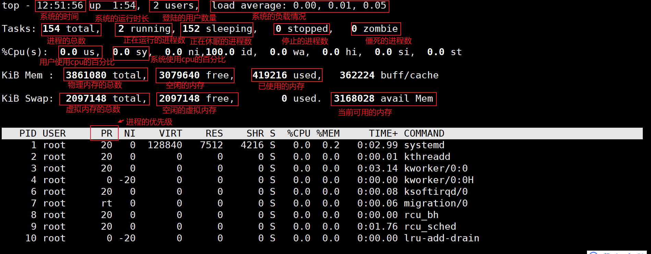Screen dimensions: 651x254
Task: Click the VIRT column header
Action: (170, 133)
